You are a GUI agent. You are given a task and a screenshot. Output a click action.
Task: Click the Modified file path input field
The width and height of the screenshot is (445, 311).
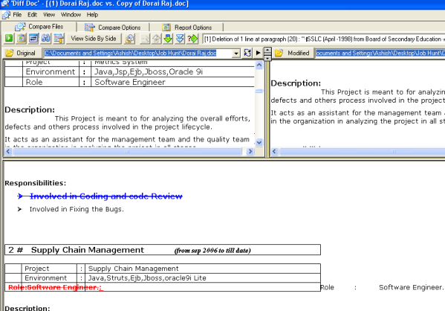(380, 53)
